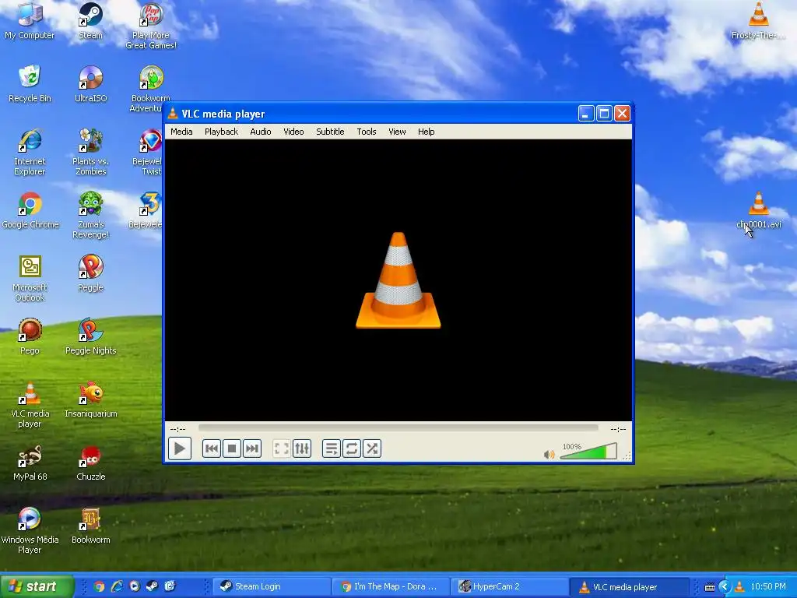Click the VLC seek bar
Viewport: 797px width, 598px height.
(x=398, y=428)
